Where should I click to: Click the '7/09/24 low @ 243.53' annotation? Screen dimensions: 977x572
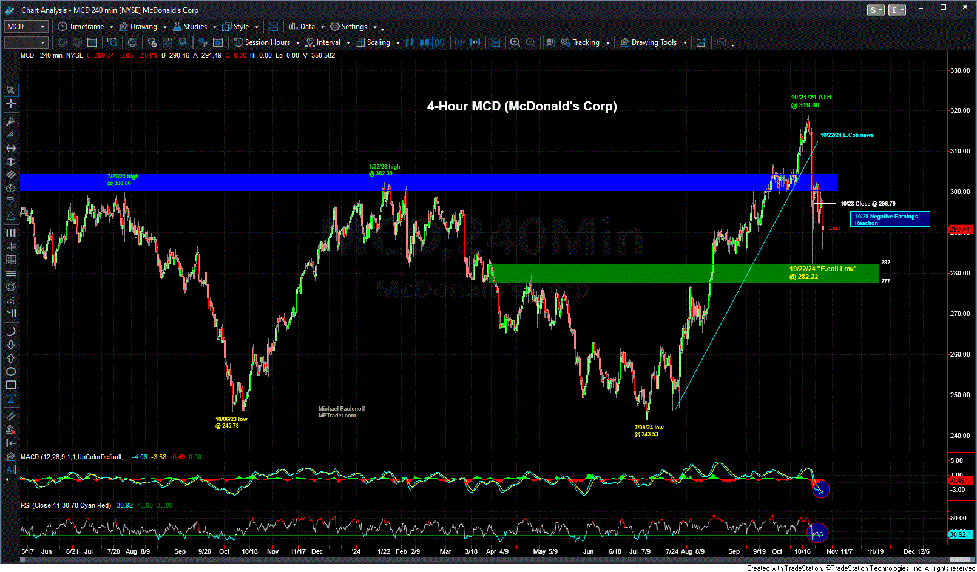649,431
